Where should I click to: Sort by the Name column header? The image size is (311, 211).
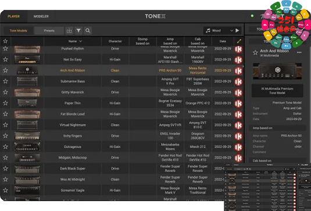[x=73, y=41]
